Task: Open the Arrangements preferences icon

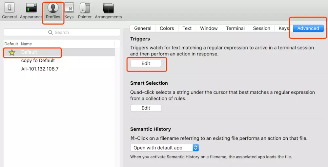Action: point(108,10)
